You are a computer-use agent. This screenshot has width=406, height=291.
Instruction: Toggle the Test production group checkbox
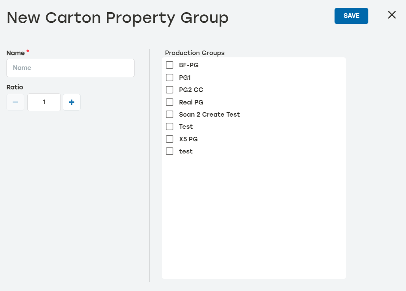click(x=169, y=127)
